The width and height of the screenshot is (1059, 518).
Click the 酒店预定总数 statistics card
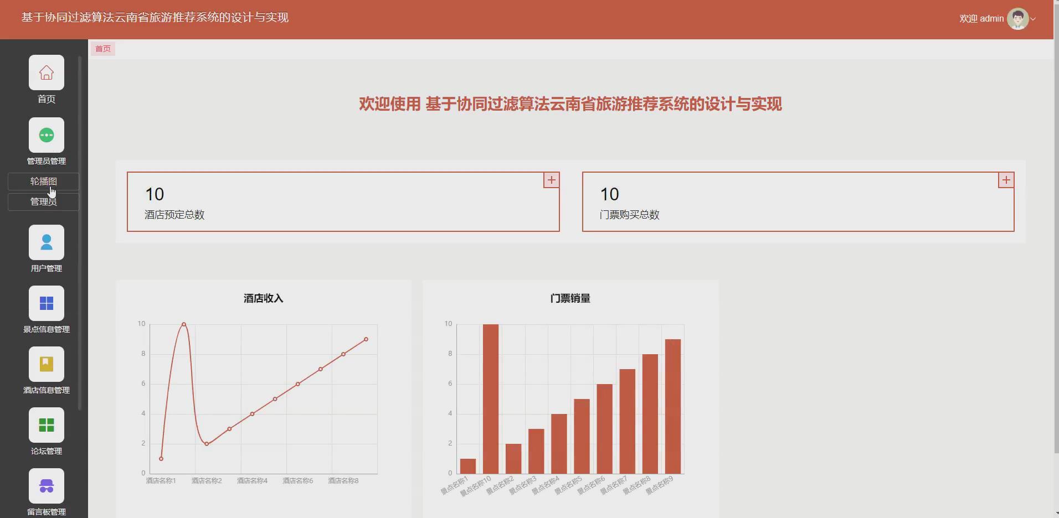point(343,201)
